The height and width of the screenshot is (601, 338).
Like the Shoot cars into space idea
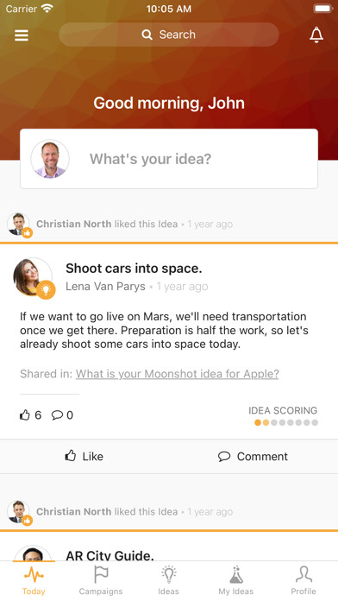point(84,457)
